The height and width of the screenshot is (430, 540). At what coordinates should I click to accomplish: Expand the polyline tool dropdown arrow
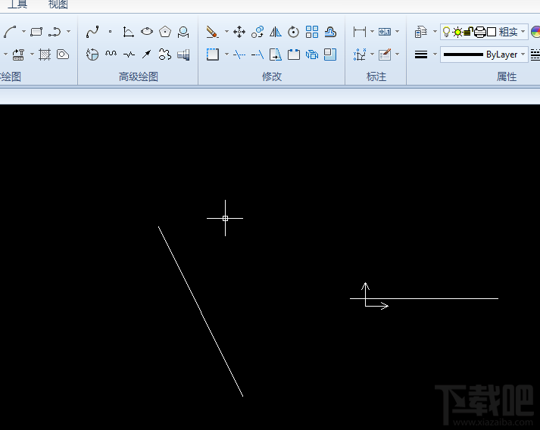coord(68,32)
